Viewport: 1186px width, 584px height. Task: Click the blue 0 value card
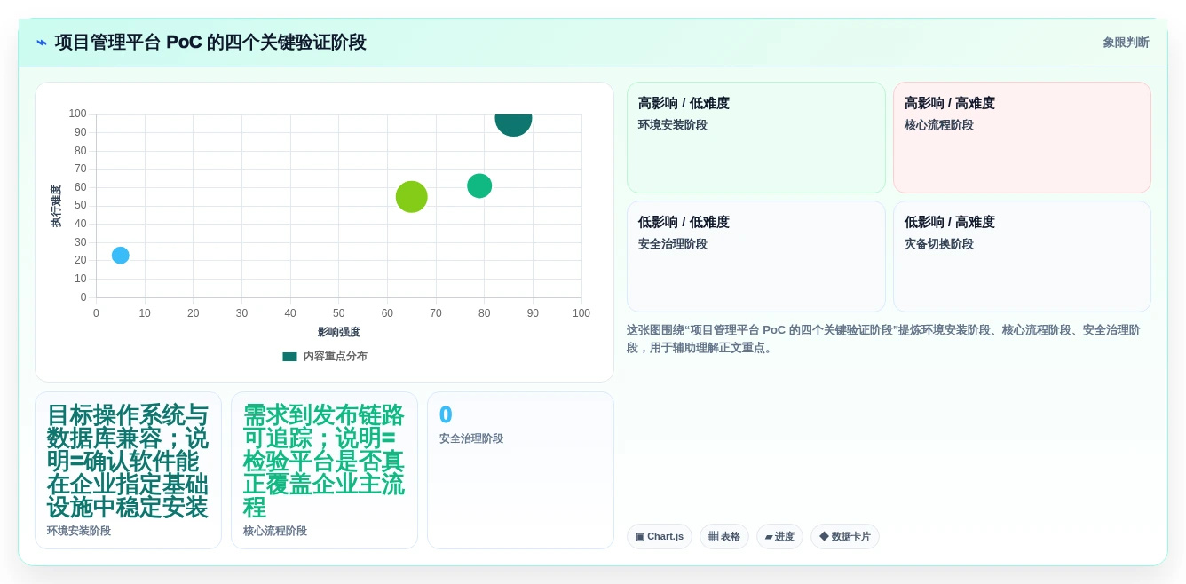[520, 470]
